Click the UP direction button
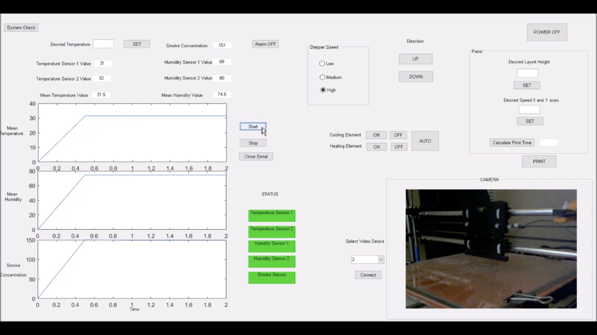This screenshot has width=597, height=335. click(416, 59)
